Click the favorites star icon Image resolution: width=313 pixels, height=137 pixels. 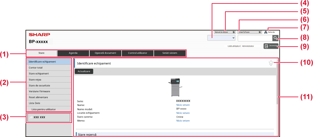271,63
